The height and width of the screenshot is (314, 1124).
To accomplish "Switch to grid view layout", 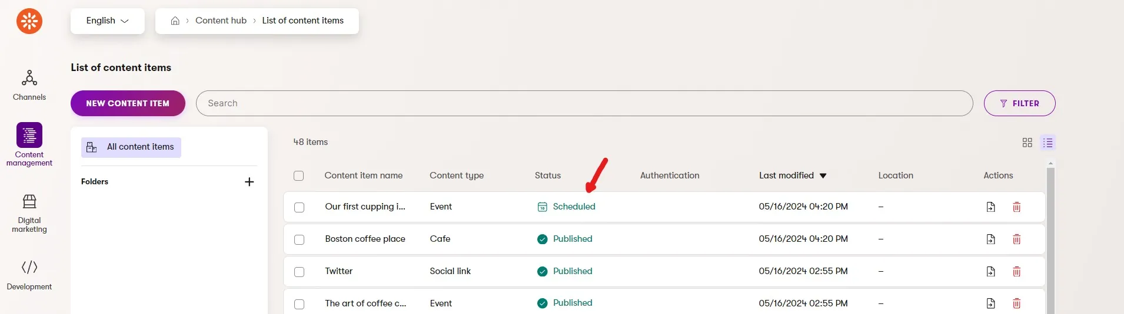I will [x=1027, y=143].
